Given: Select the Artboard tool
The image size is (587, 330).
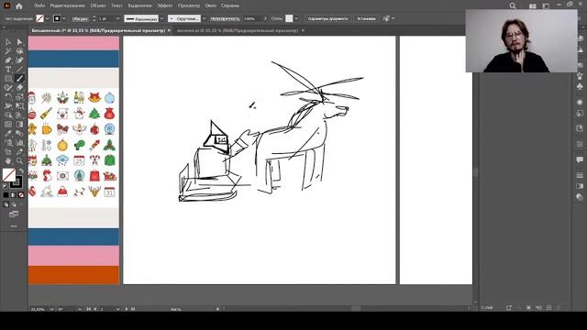Looking at the screenshot, I should [x=8, y=152].
